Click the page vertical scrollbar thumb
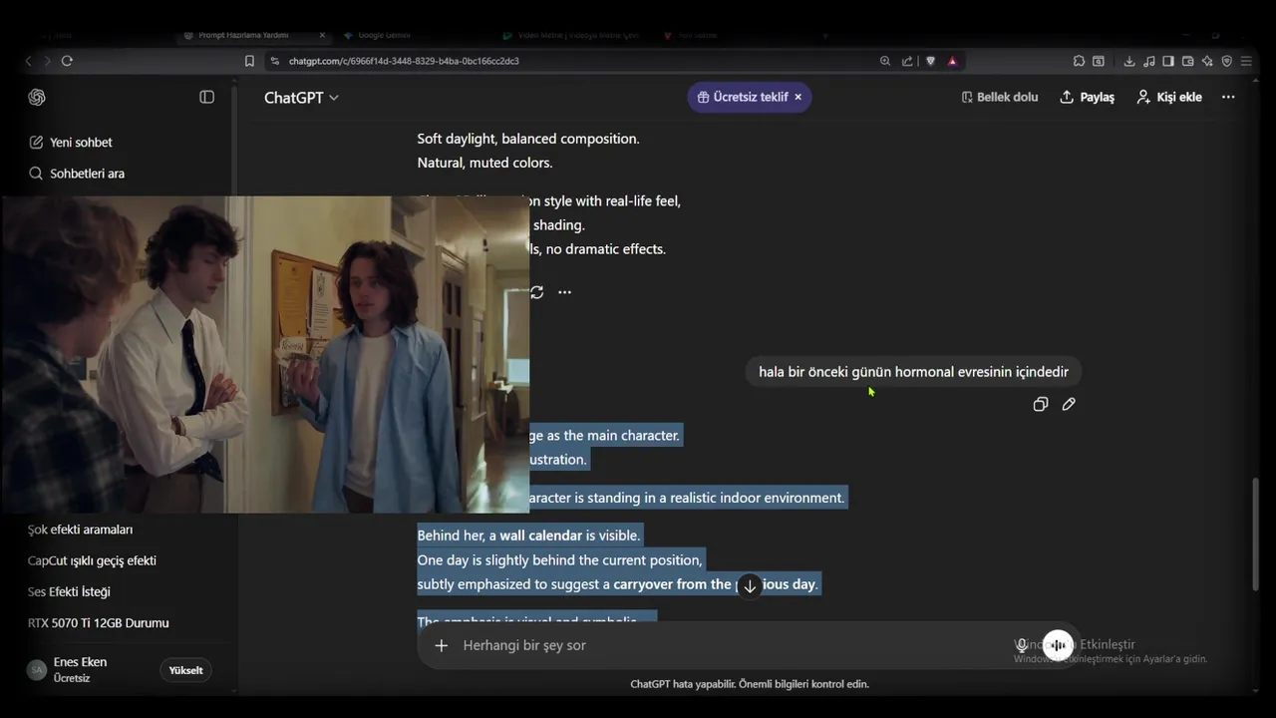Screen dimensions: 1276x718 1255,534
